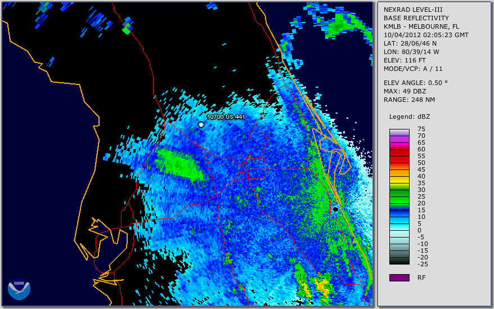Viewport: 494px width, 309px height.
Task: Select the ELEV: 116 FT line
Action: click(x=405, y=60)
